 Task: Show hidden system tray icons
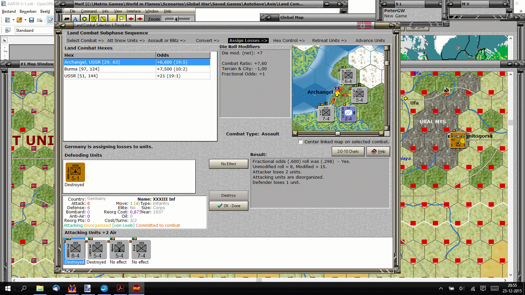pyautogui.click(x=441, y=288)
